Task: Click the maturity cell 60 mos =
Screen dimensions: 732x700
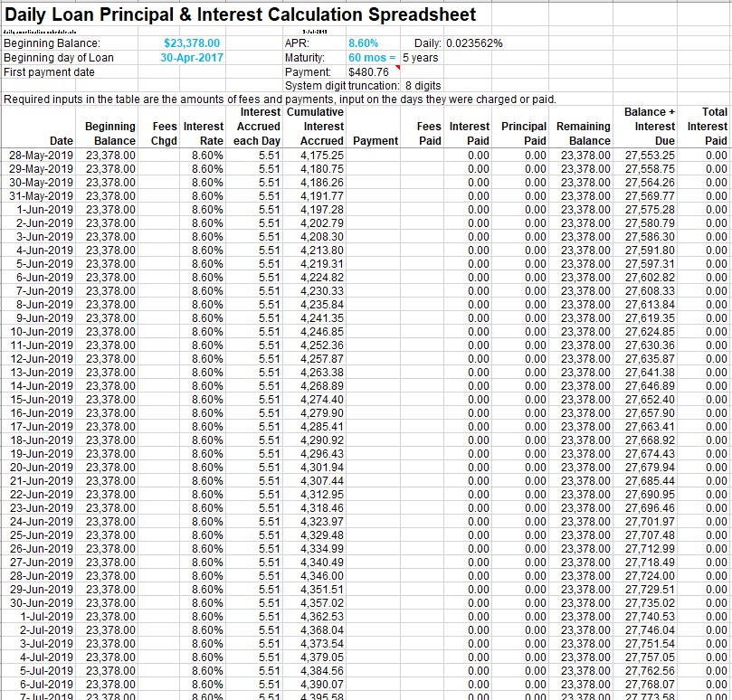Action: click(x=372, y=58)
